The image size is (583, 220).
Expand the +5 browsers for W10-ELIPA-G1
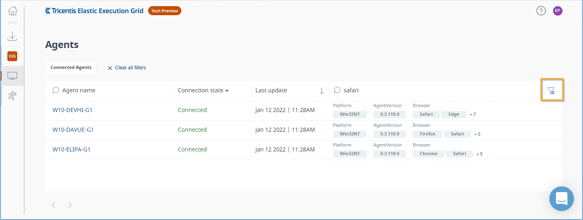tap(480, 154)
